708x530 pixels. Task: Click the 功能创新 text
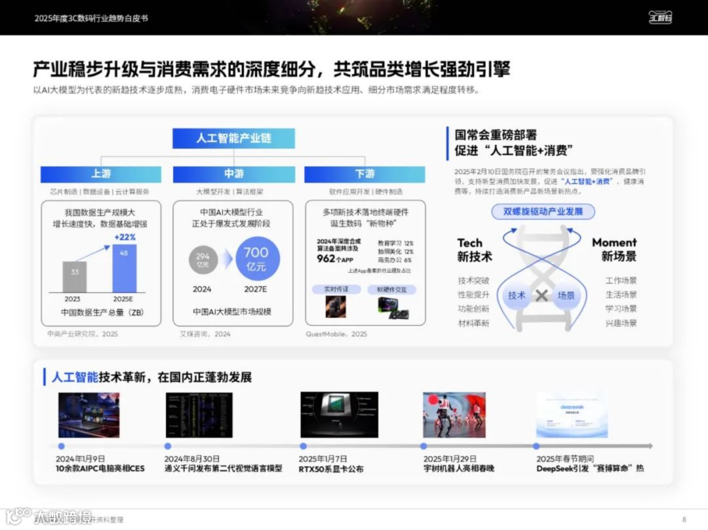coord(474,309)
